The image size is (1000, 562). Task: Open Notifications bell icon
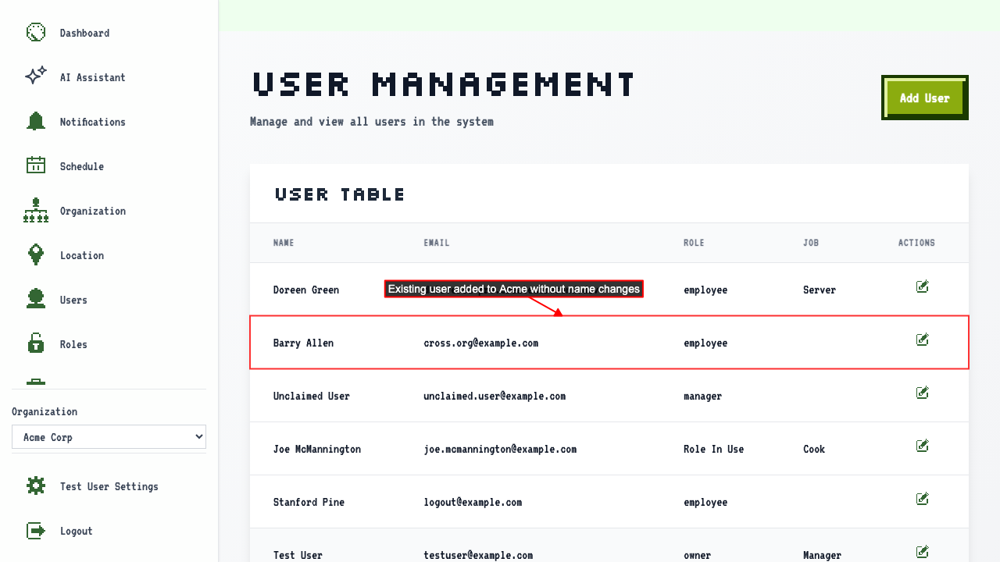(x=36, y=121)
